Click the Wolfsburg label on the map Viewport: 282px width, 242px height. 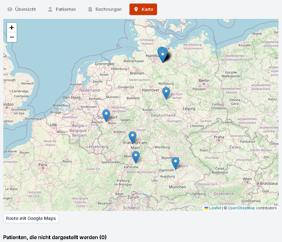(x=166, y=84)
